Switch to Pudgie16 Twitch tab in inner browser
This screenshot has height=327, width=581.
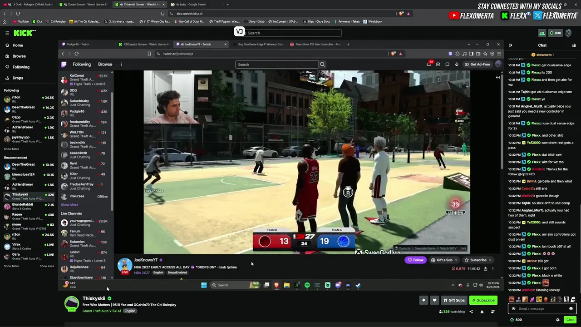[x=86, y=45]
